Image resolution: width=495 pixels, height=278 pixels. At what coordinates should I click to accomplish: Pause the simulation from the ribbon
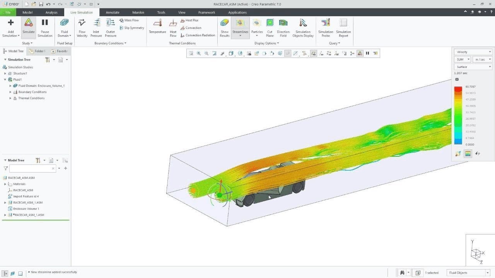click(45, 27)
